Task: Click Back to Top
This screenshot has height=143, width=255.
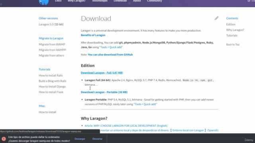Action: click(x=233, y=44)
